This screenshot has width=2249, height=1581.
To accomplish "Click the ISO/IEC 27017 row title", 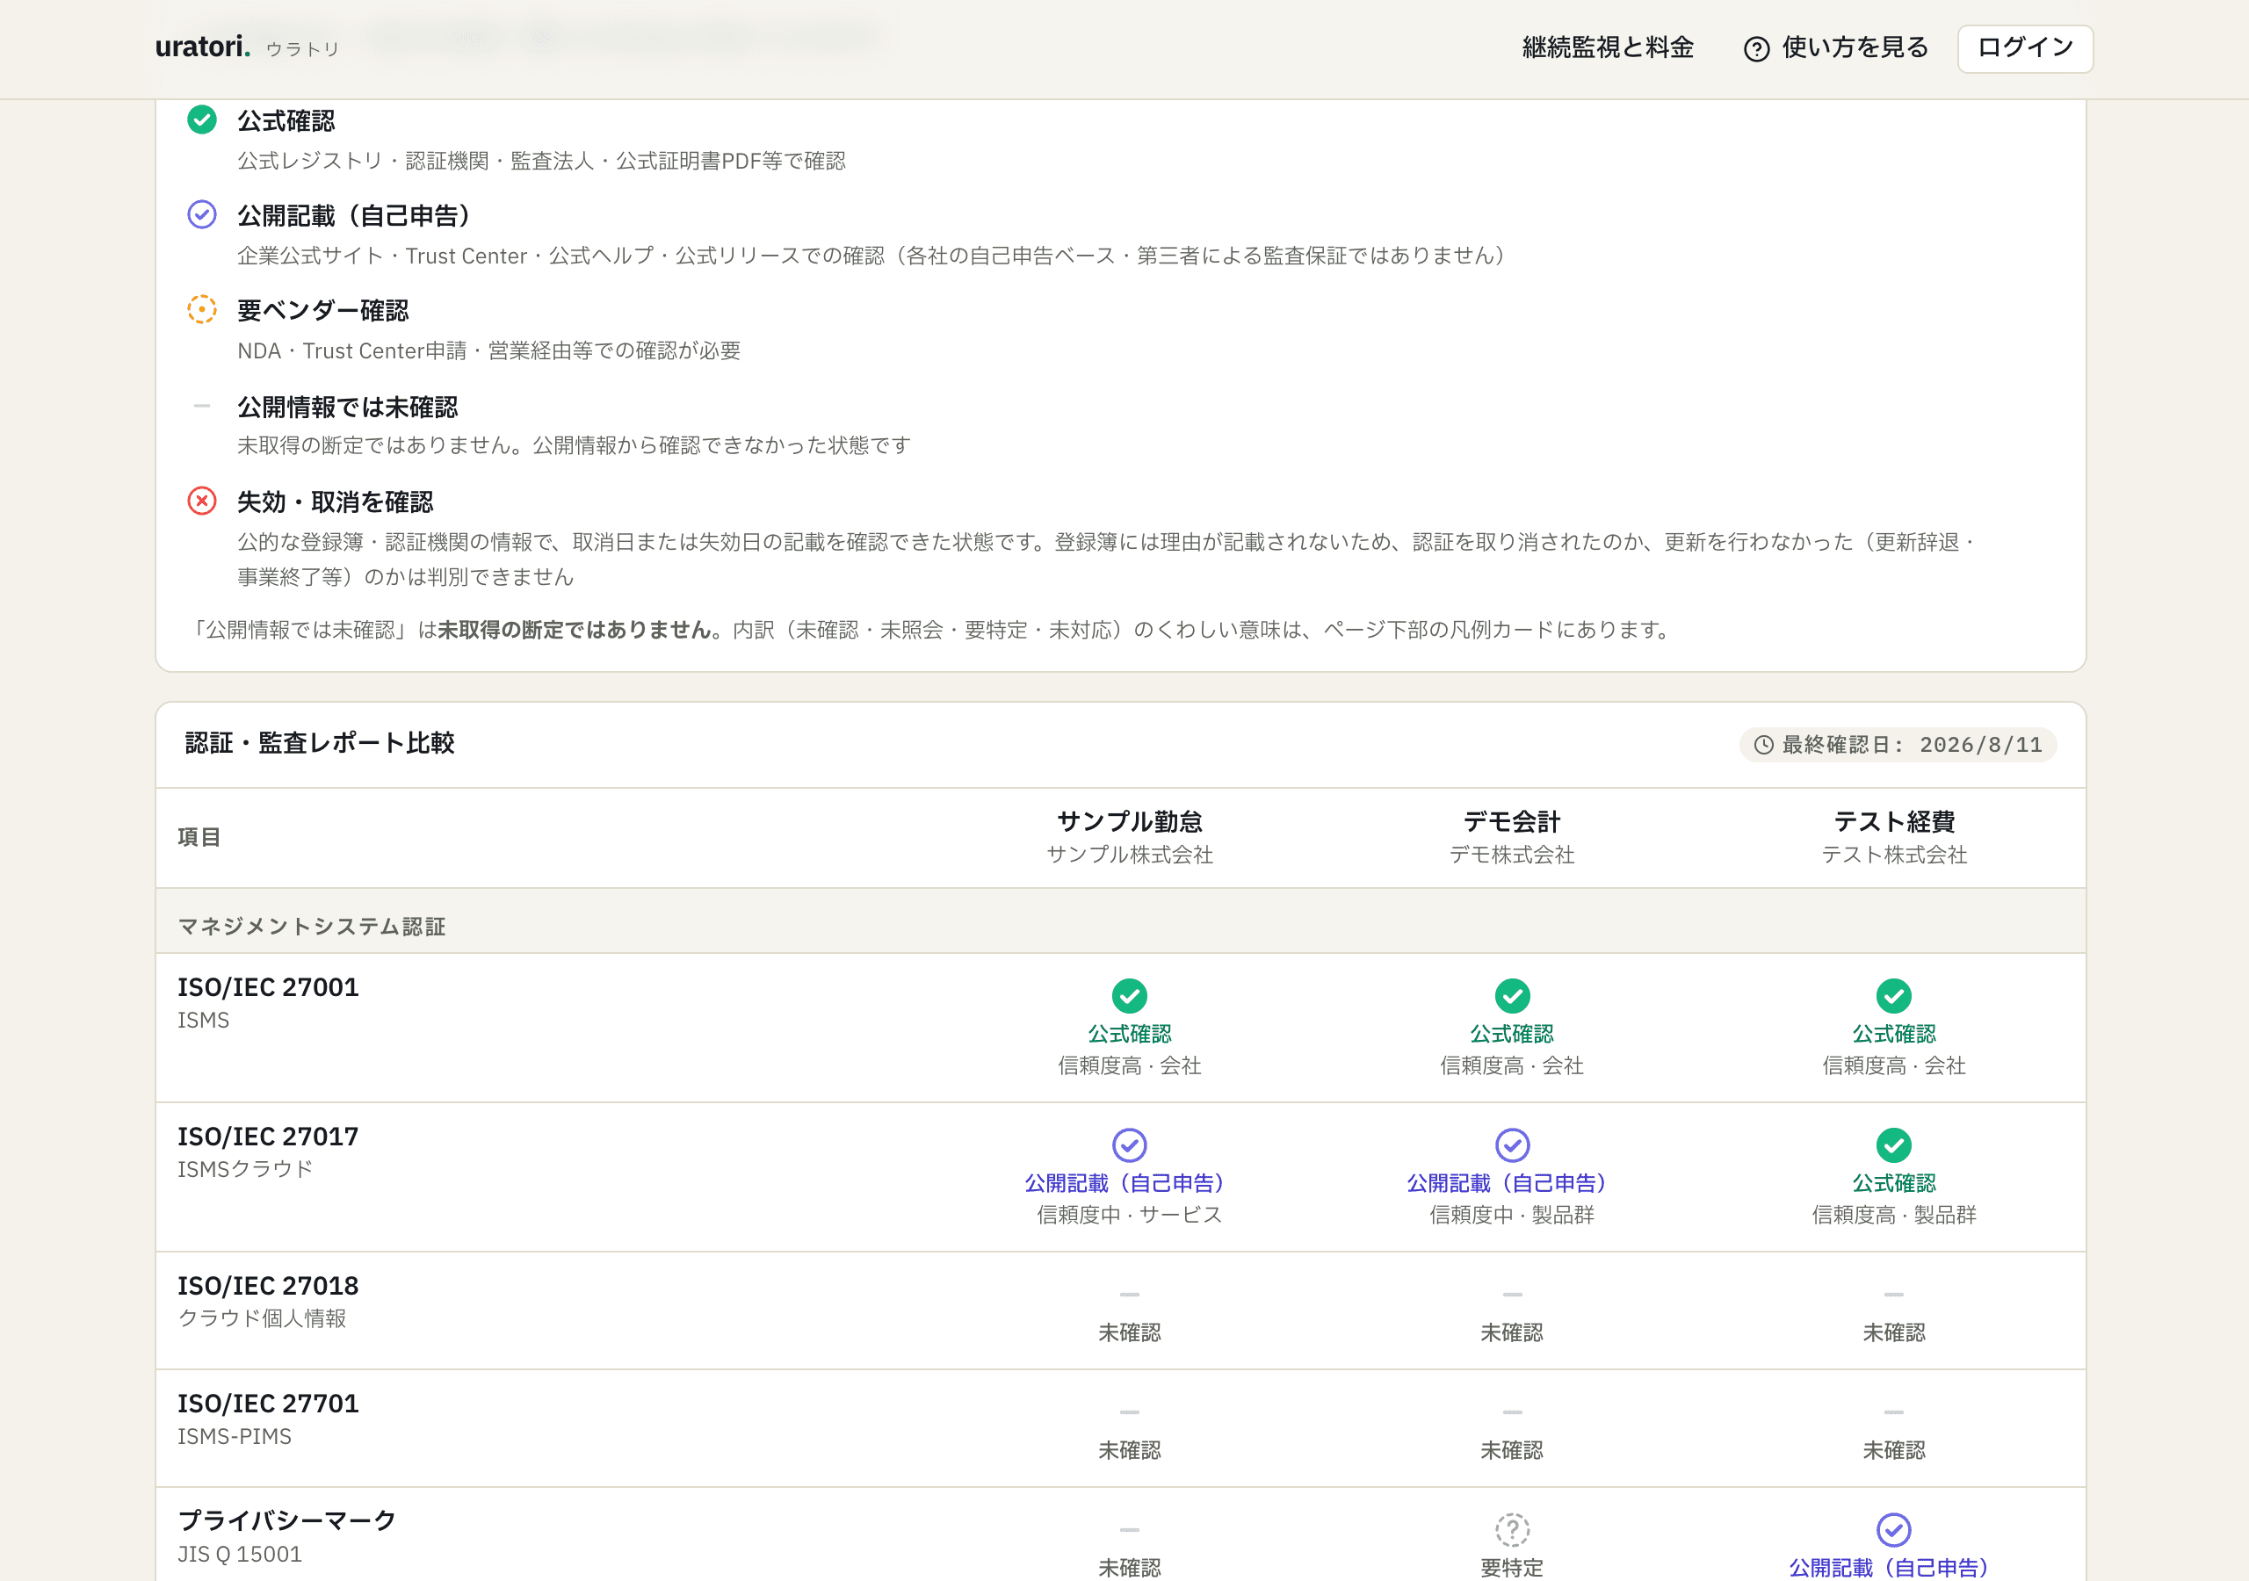I will click(267, 1137).
